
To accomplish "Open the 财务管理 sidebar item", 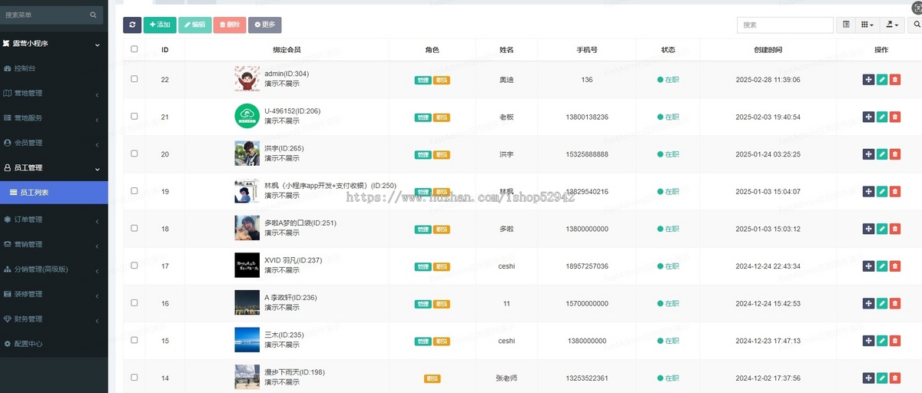I will [x=54, y=319].
